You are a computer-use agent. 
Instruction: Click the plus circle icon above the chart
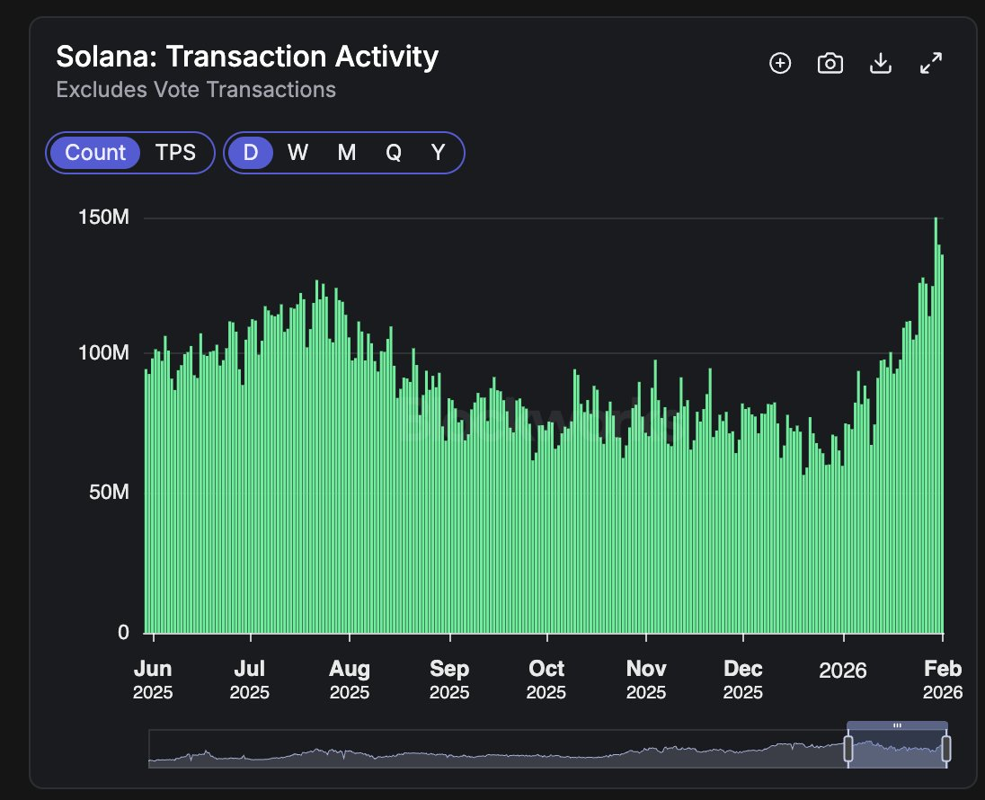coord(780,63)
